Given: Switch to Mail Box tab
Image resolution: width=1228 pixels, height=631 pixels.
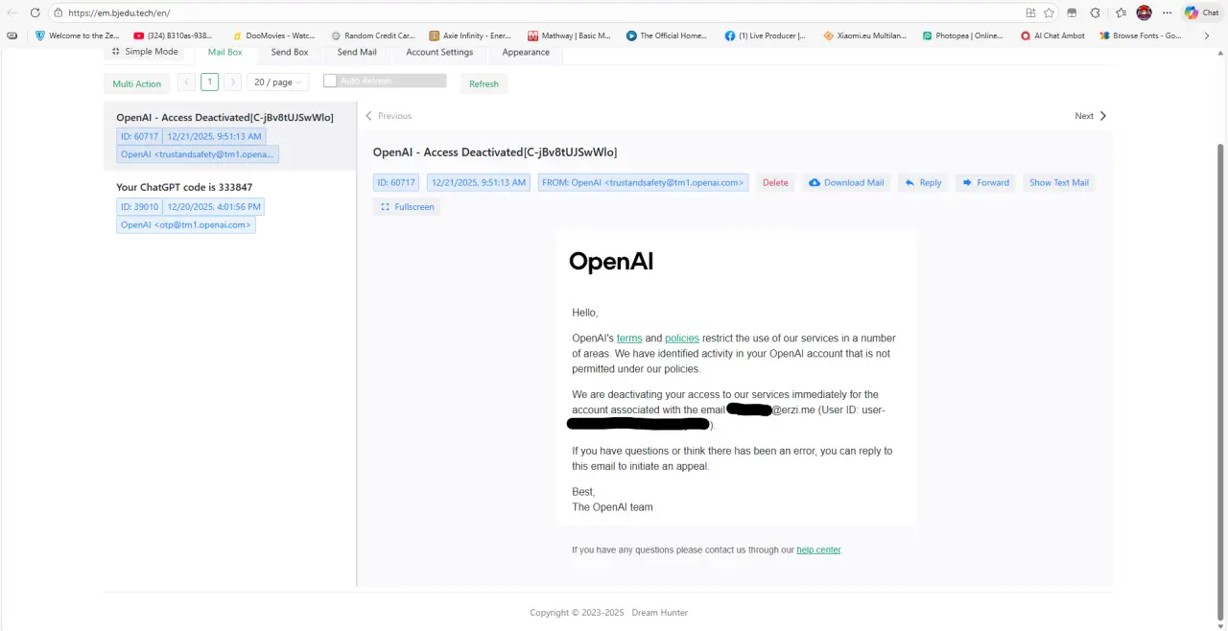Looking at the screenshot, I should click(225, 52).
